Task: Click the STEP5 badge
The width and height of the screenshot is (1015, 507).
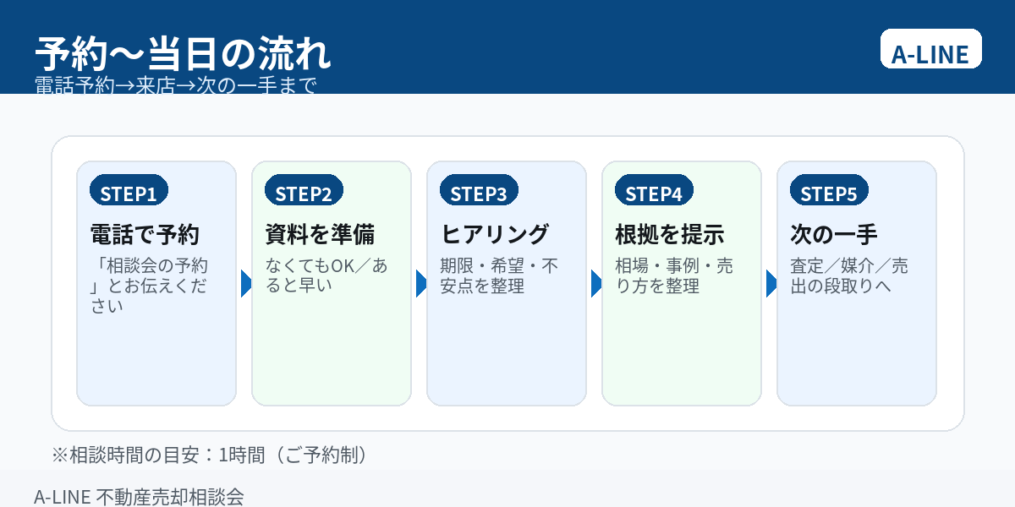Action: tap(829, 192)
